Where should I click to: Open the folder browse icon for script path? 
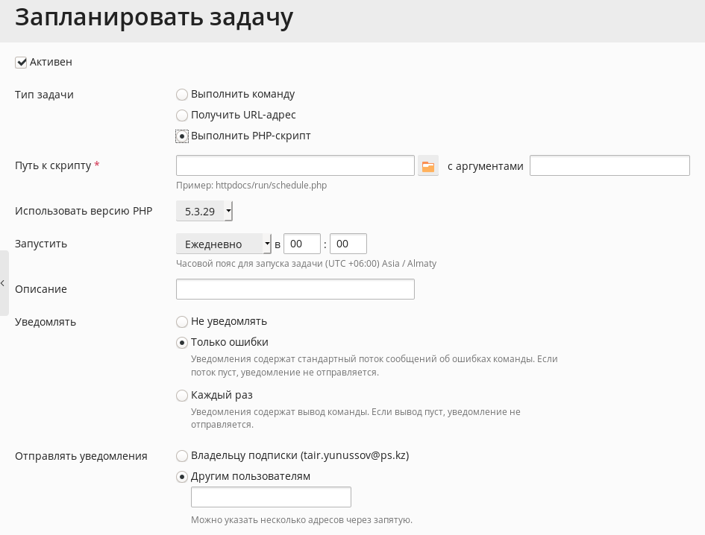(428, 166)
